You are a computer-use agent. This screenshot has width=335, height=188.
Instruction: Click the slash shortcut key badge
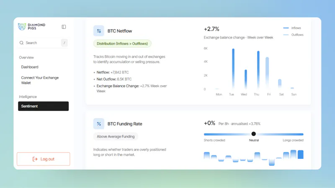pos(64,43)
